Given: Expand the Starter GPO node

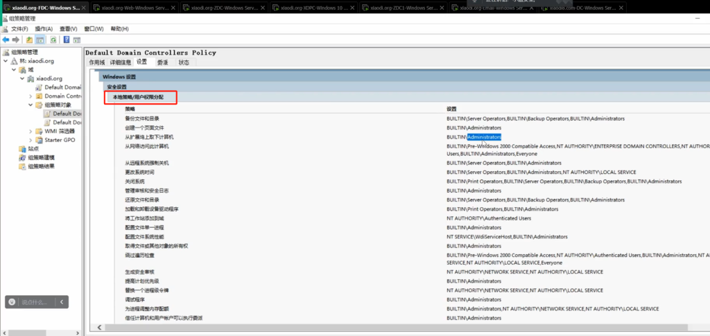Looking at the screenshot, I should (31, 140).
